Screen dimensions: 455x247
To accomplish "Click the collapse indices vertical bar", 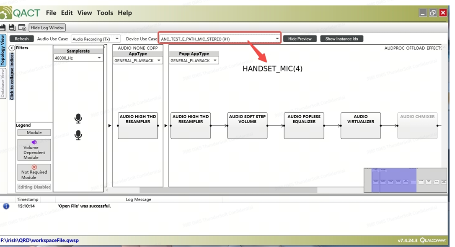I will tap(12, 76).
